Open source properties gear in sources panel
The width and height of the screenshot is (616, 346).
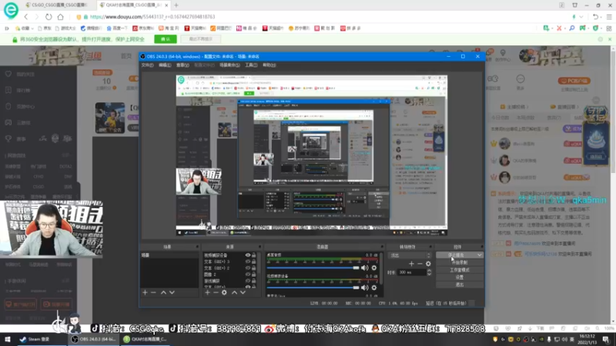point(224,293)
